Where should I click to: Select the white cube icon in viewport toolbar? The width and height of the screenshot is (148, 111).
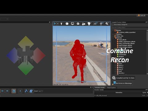[x=67, y=24]
